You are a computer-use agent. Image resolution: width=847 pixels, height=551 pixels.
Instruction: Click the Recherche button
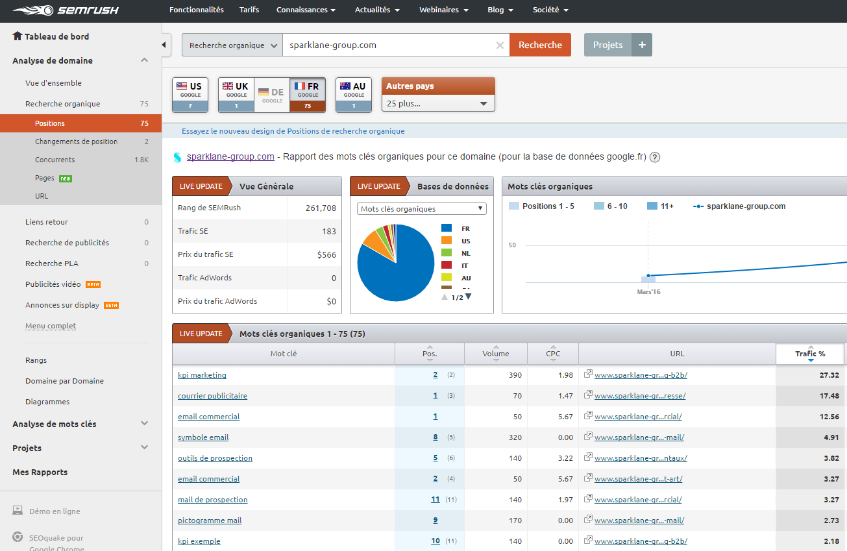[x=540, y=45]
